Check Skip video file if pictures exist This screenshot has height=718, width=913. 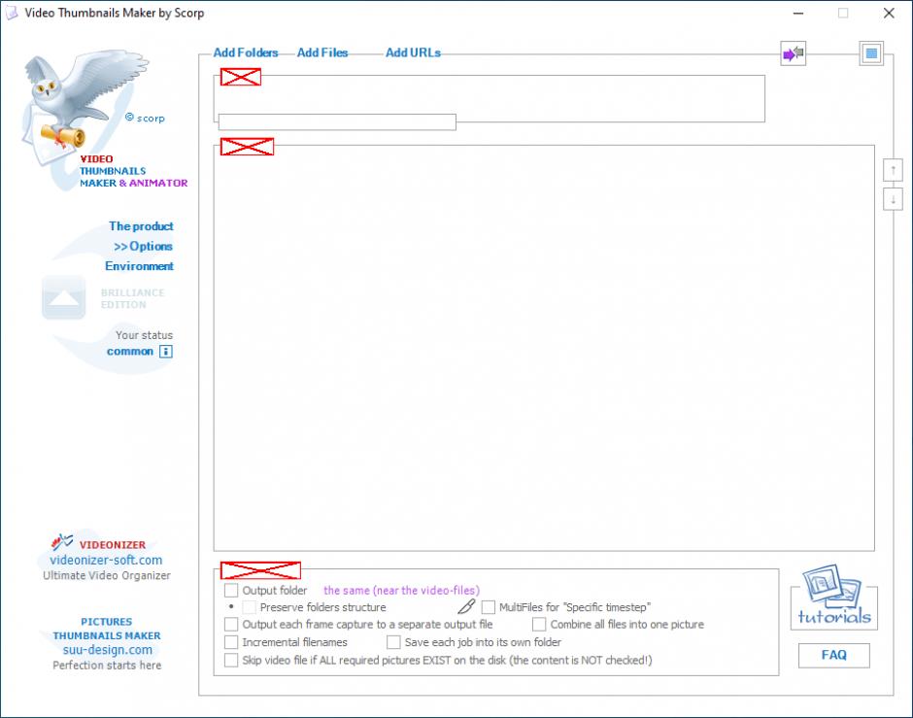231,661
